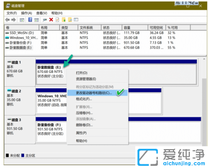Viewport: 208px width, 168px height.
Task: Sort by the 可用空间 column header
Action: [157, 28]
